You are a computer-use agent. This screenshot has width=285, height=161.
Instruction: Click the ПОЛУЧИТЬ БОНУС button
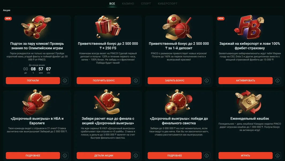[x=104, y=80]
